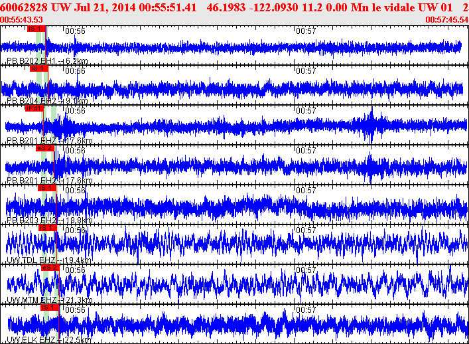Click the iPd1 pick flag on B201 EHZ
This screenshot has width=469, height=344.
pos(34,108)
